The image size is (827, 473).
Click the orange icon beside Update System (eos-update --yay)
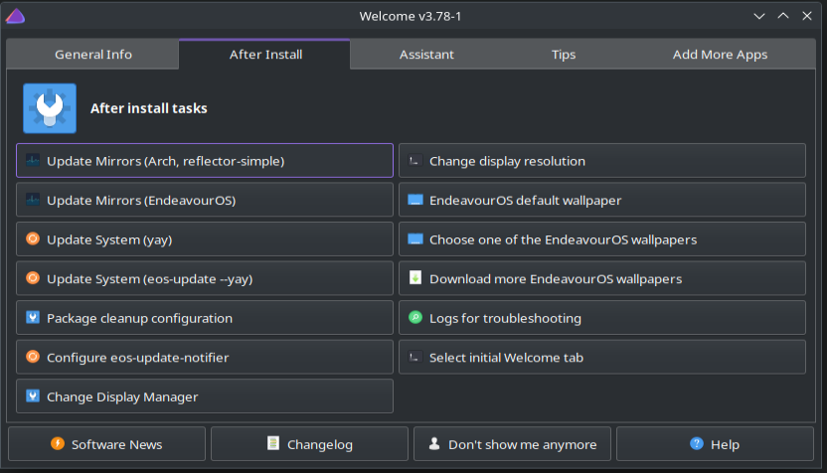(x=33, y=278)
